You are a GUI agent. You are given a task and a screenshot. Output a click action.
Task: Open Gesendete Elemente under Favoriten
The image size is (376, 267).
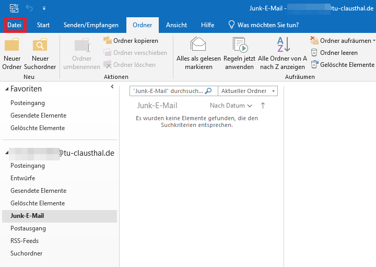tap(38, 115)
